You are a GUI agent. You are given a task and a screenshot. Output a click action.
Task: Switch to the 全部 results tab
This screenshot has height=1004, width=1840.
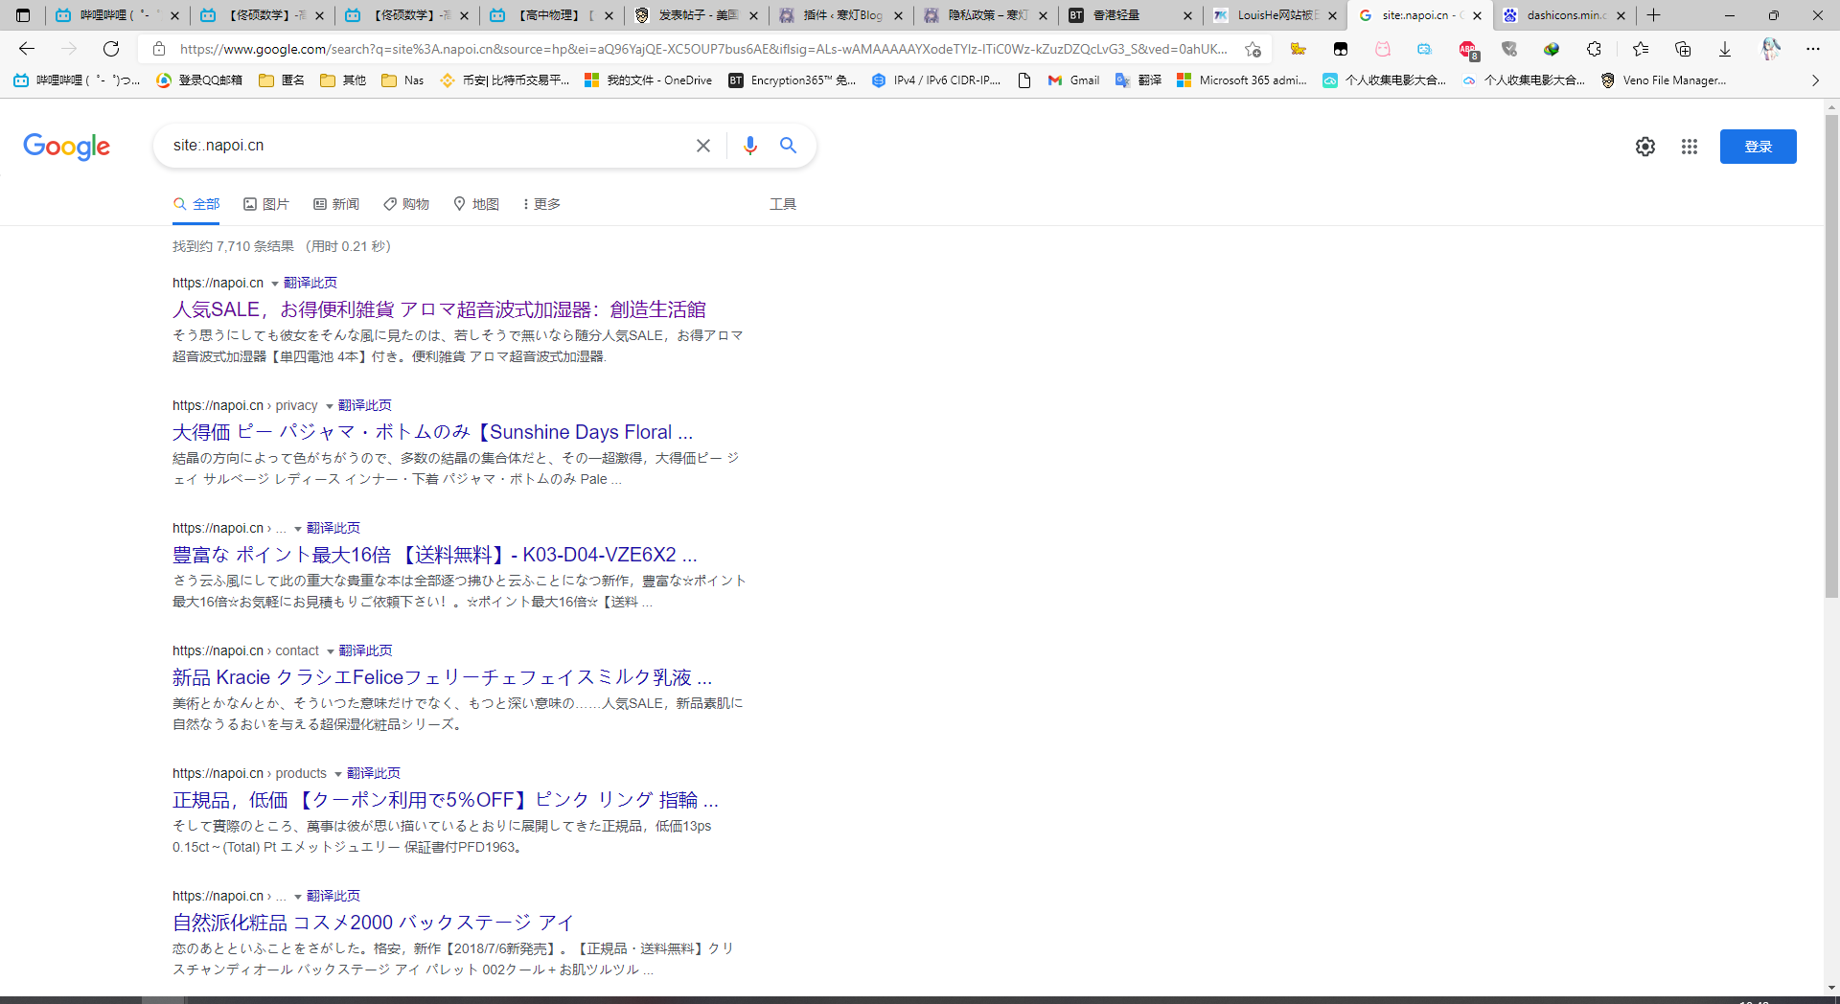[196, 204]
